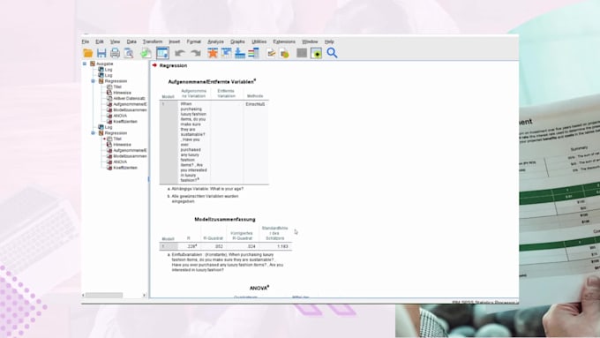Viewport: 600px width, 338px height.
Task: Collapse the Ausgabe root node
Action: click(85, 64)
